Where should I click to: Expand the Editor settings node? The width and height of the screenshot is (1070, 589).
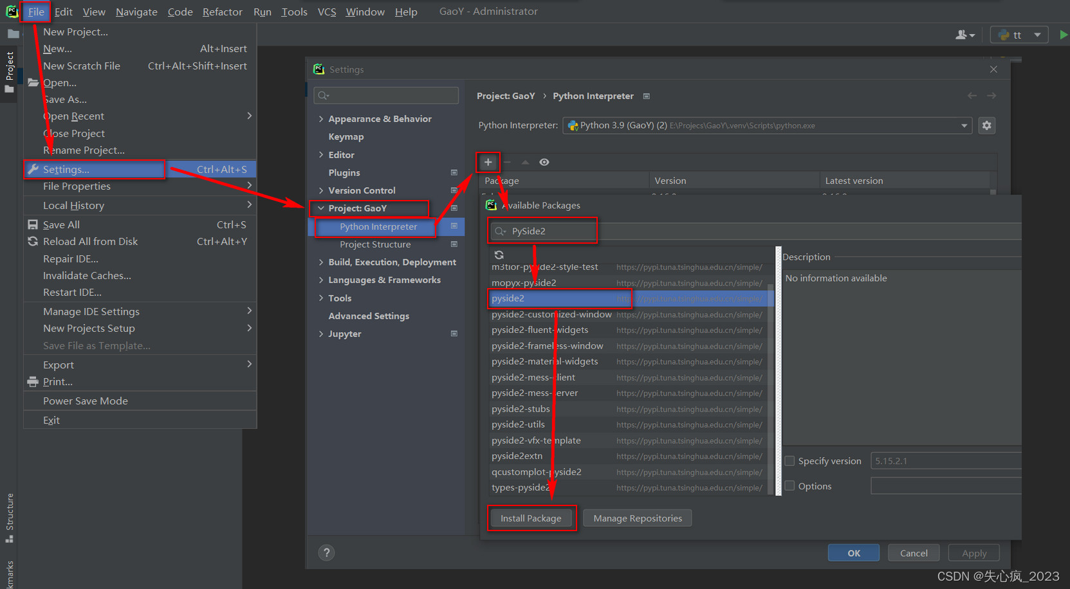pos(321,155)
